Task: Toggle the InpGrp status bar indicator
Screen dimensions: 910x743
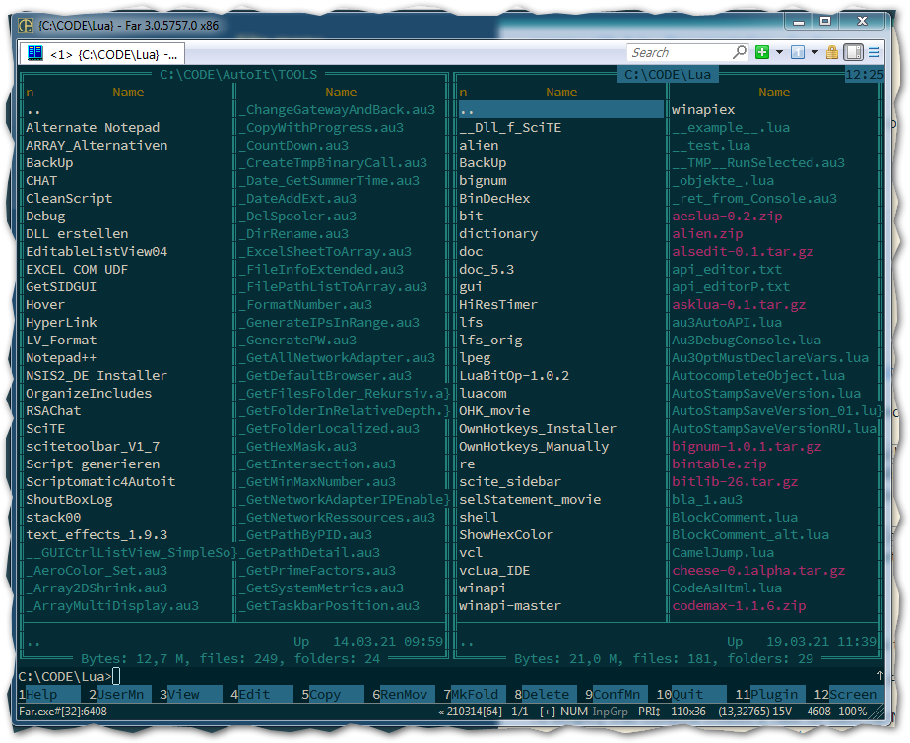Action: 611,711
